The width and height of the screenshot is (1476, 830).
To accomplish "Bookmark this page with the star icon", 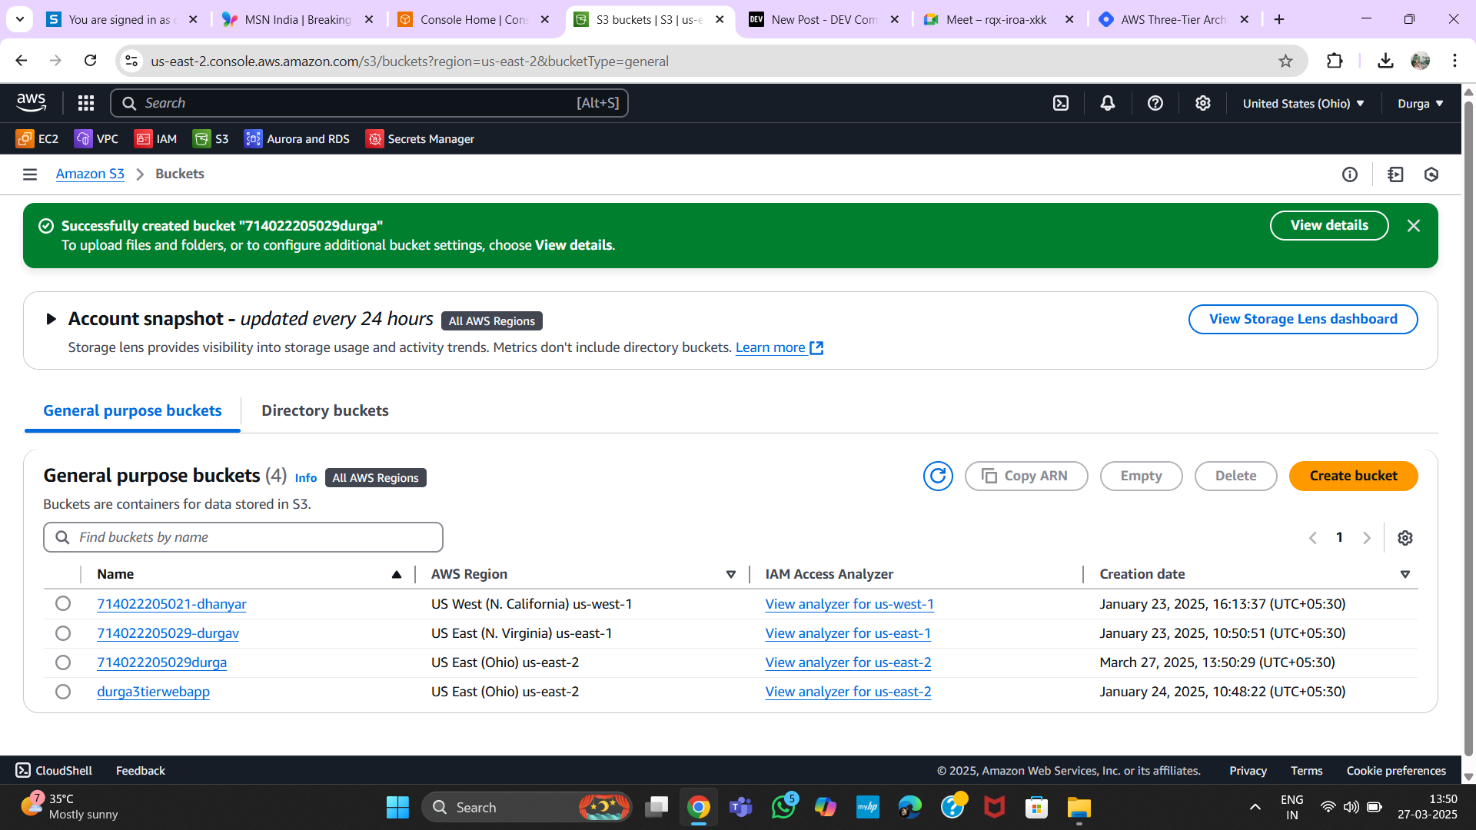I will tap(1285, 61).
